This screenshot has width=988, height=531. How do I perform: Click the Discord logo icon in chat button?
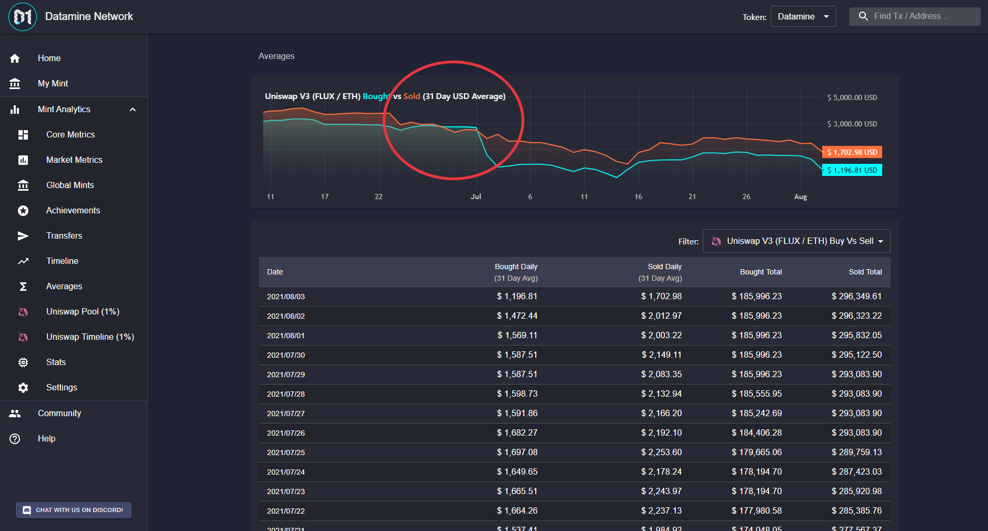tap(27, 510)
